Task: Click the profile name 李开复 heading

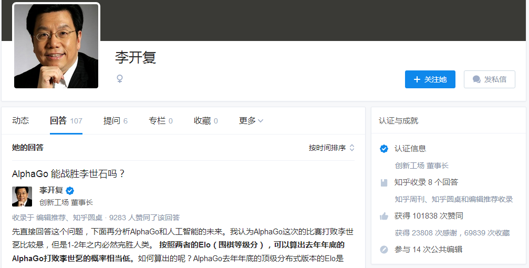Action: tap(136, 57)
